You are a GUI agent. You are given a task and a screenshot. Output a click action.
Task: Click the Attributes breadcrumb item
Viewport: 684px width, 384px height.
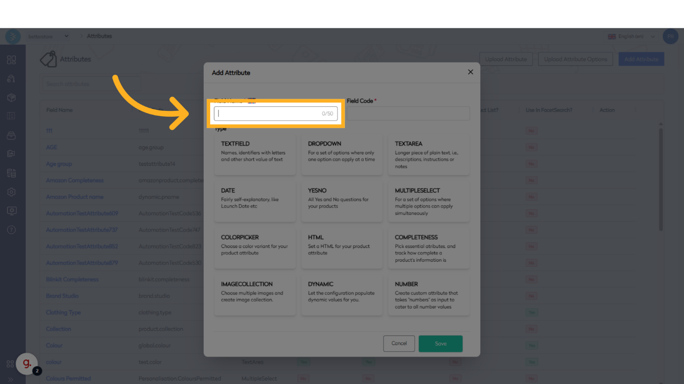tap(99, 36)
